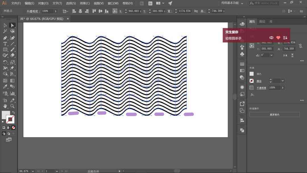Open the stroke weight dropdown in Properties
Image resolution: width=307 pixels, height=173 pixels.
(283, 81)
